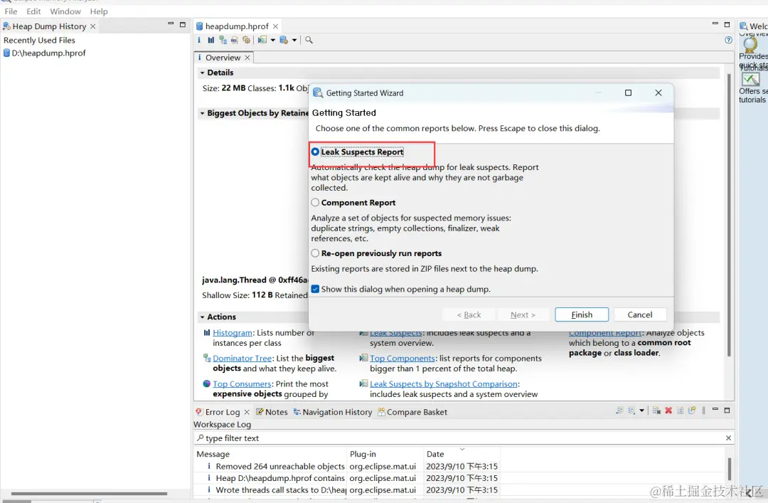Click the restore log icon

click(692, 410)
